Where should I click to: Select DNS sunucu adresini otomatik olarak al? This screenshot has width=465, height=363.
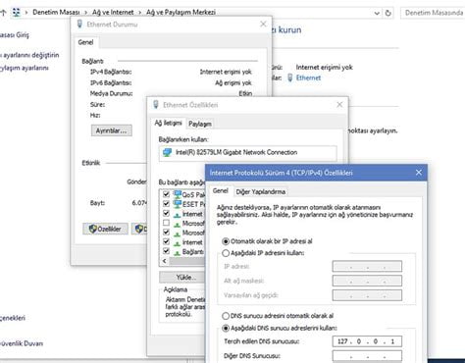226,316
